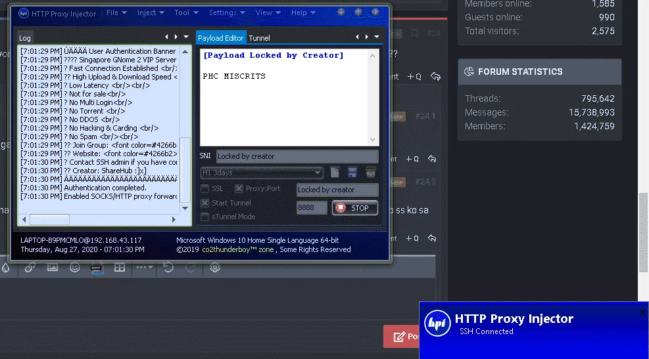Image resolution: width=649 pixels, height=359 pixels.
Task: Select the Log tab
Action: 25,38
